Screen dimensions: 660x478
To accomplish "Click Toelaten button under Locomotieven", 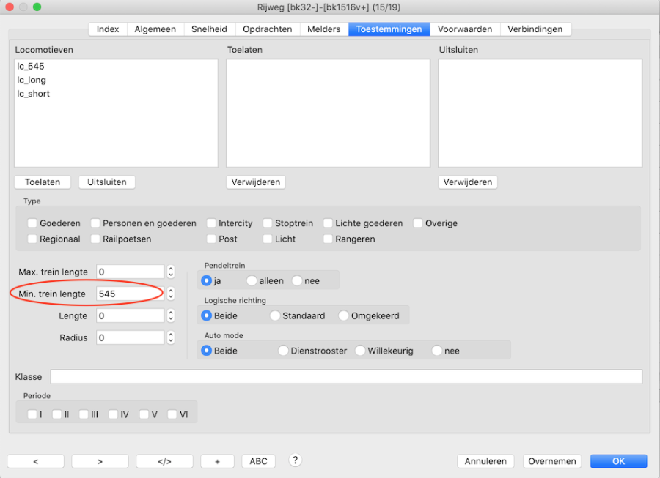I will [x=43, y=182].
